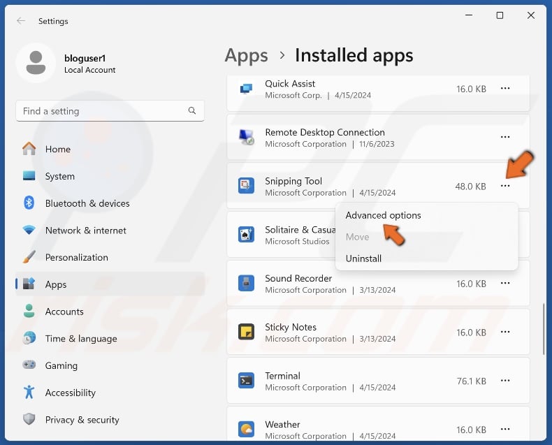Go to Time & language
The width and height of the screenshot is (552, 445).
pos(110,338)
